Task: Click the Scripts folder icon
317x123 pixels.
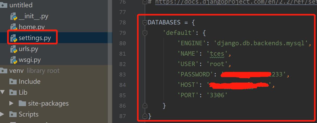Action: 13,114
